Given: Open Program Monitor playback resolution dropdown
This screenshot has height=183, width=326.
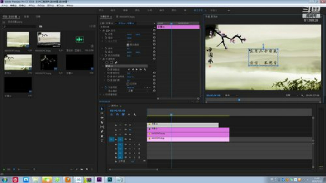Looking at the screenshot, I should pyautogui.click(x=292, y=96).
